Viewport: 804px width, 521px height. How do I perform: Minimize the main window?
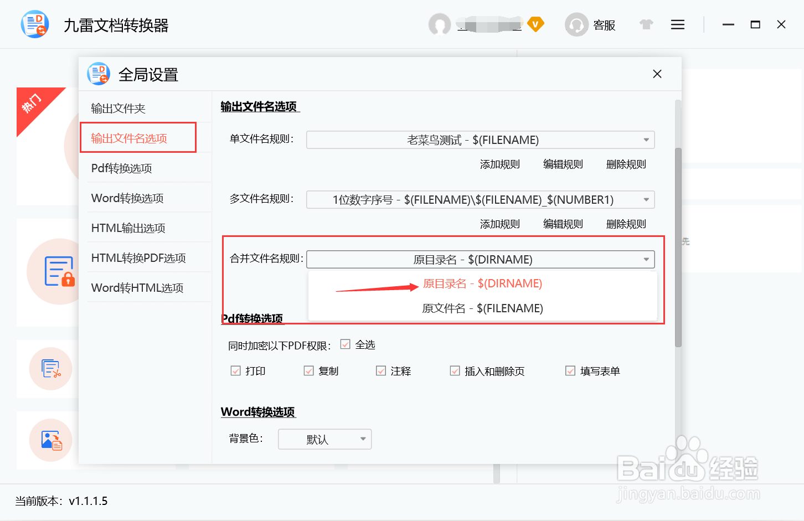728,24
